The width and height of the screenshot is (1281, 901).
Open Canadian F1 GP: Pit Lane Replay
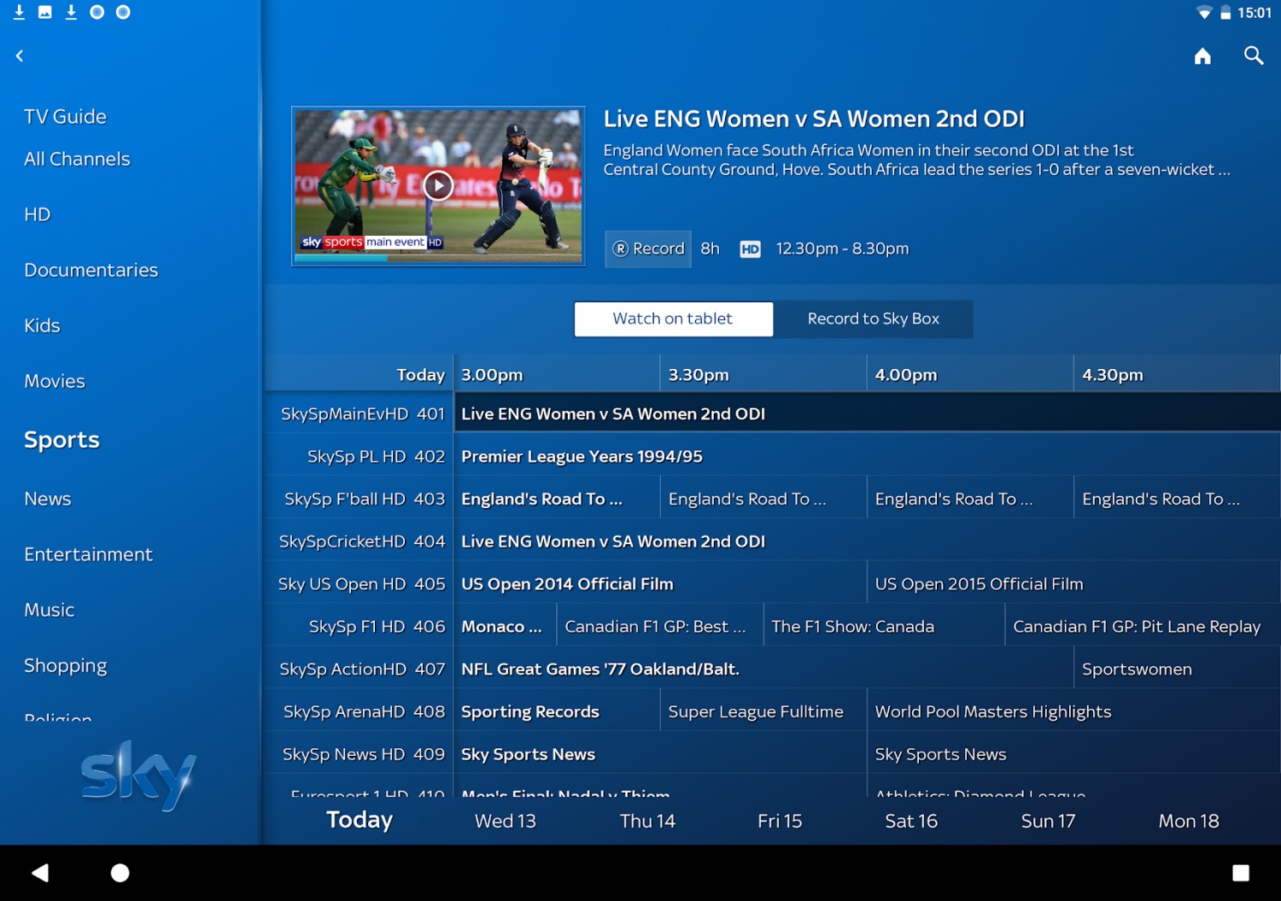click(1143, 627)
